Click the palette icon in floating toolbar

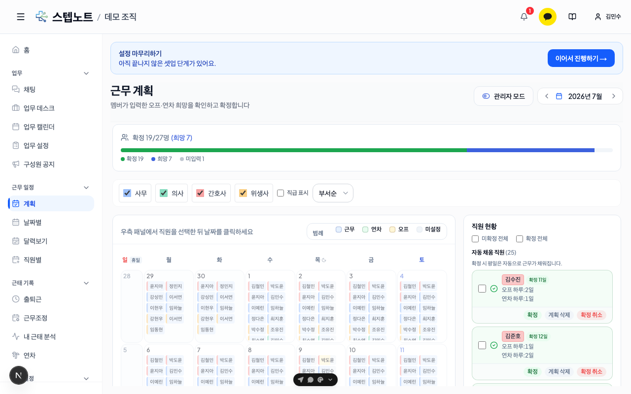[320, 380]
